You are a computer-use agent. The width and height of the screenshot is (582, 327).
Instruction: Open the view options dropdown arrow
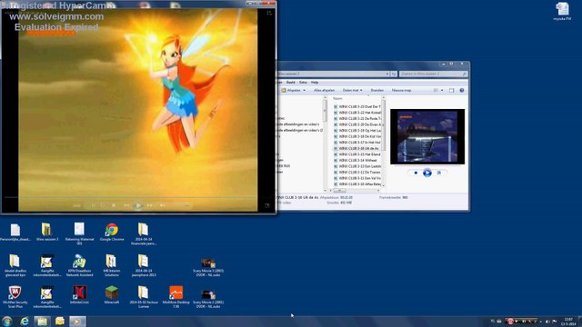tap(442, 90)
